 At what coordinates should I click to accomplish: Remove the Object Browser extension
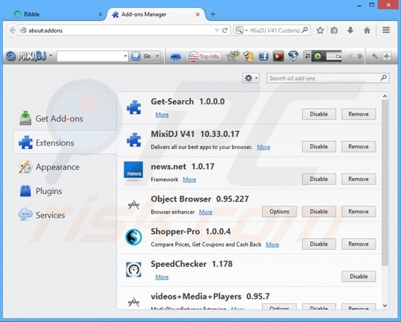(x=358, y=211)
